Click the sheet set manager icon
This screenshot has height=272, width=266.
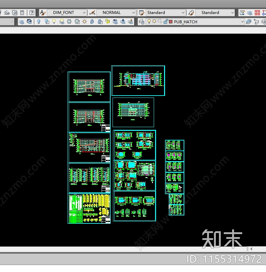click(15, 13)
